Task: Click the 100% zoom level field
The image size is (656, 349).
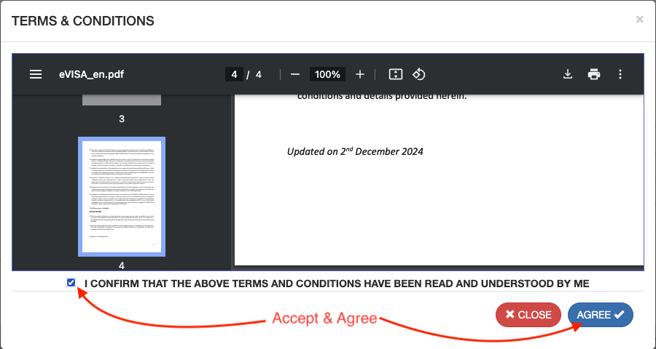Action: click(x=327, y=74)
